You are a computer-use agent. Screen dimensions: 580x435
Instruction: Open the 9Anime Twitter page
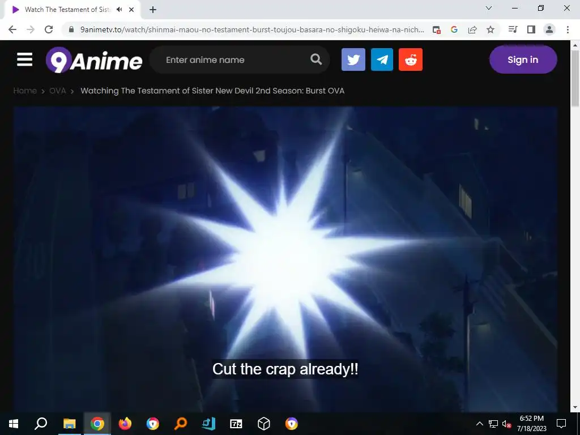click(x=353, y=59)
